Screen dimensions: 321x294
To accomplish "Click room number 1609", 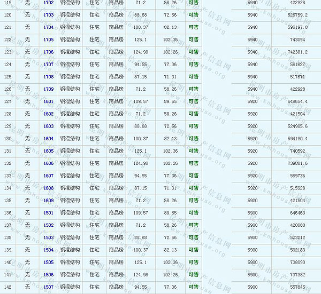I will [x=49, y=201].
